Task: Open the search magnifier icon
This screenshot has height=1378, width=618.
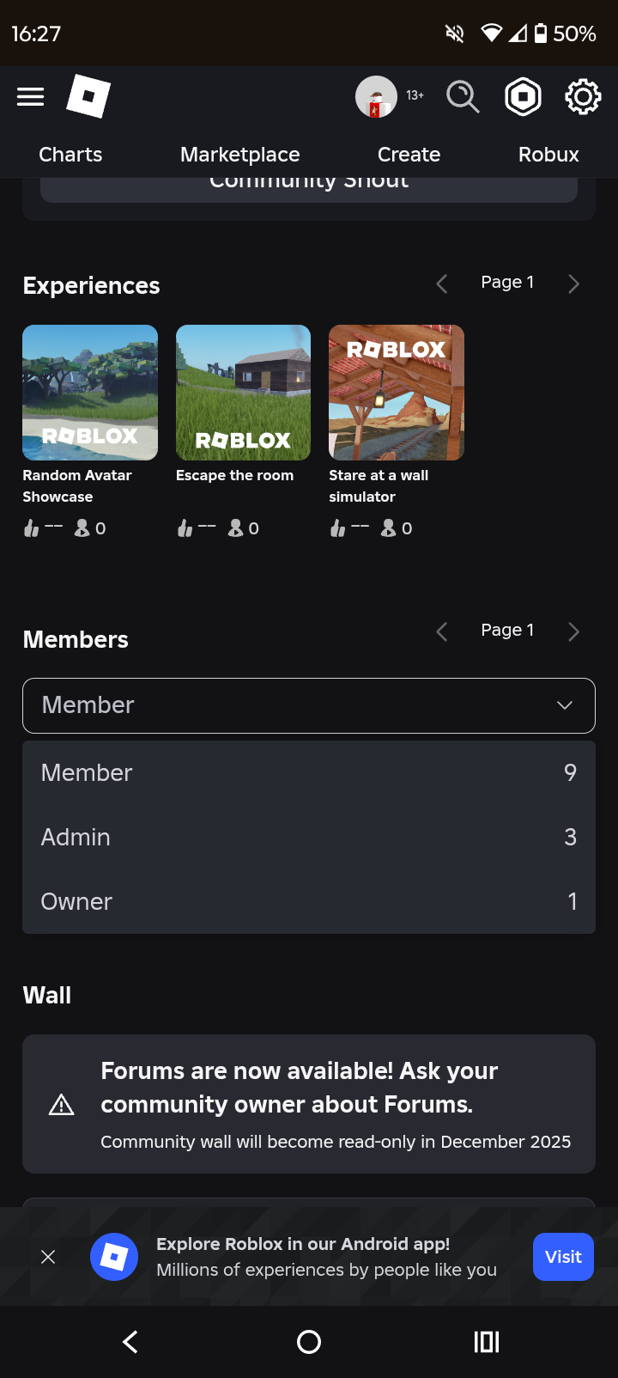Action: coord(463,97)
